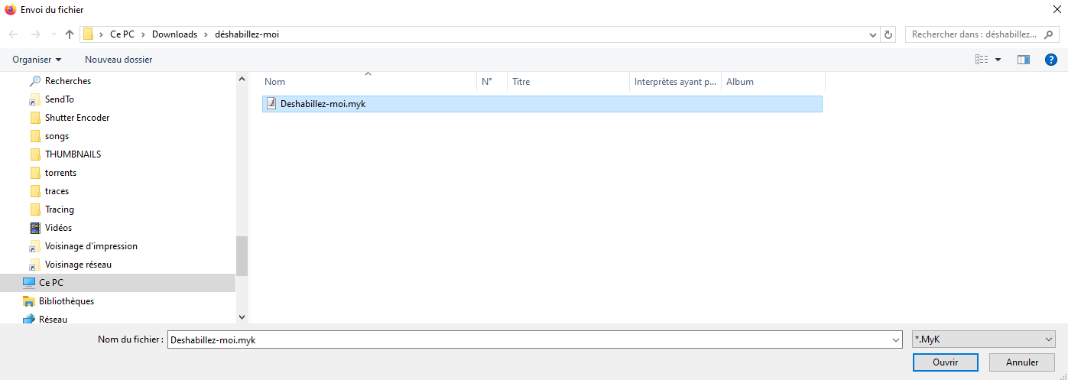Toggle the preview pane icon
Viewport: 1068px width, 380px height.
pyautogui.click(x=1024, y=60)
